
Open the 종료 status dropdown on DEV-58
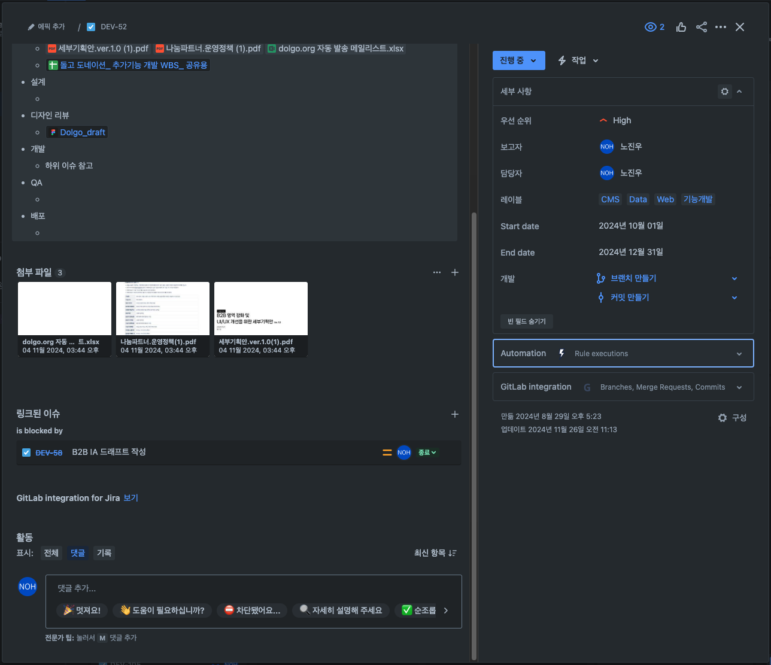pos(427,453)
